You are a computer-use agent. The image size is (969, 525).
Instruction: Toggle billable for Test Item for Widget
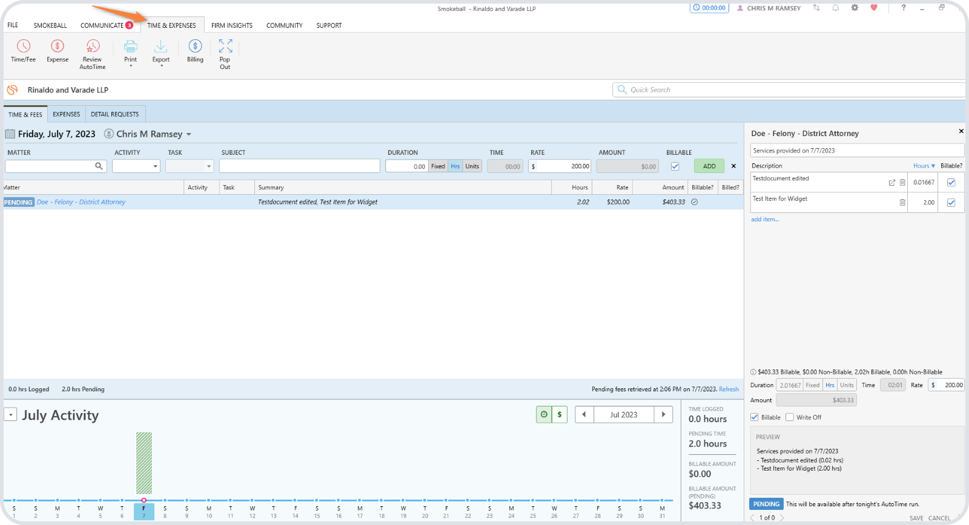(951, 203)
